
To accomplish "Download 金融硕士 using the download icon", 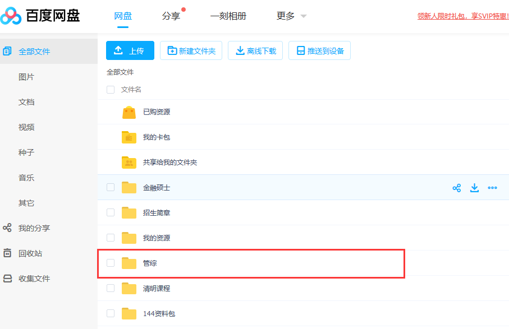I will (474, 187).
